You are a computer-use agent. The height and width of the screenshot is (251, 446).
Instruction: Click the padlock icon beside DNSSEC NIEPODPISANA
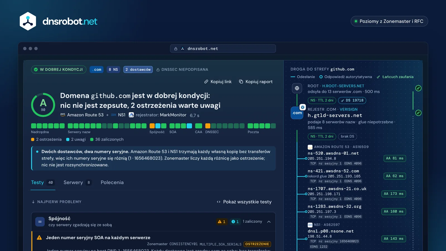click(x=158, y=70)
